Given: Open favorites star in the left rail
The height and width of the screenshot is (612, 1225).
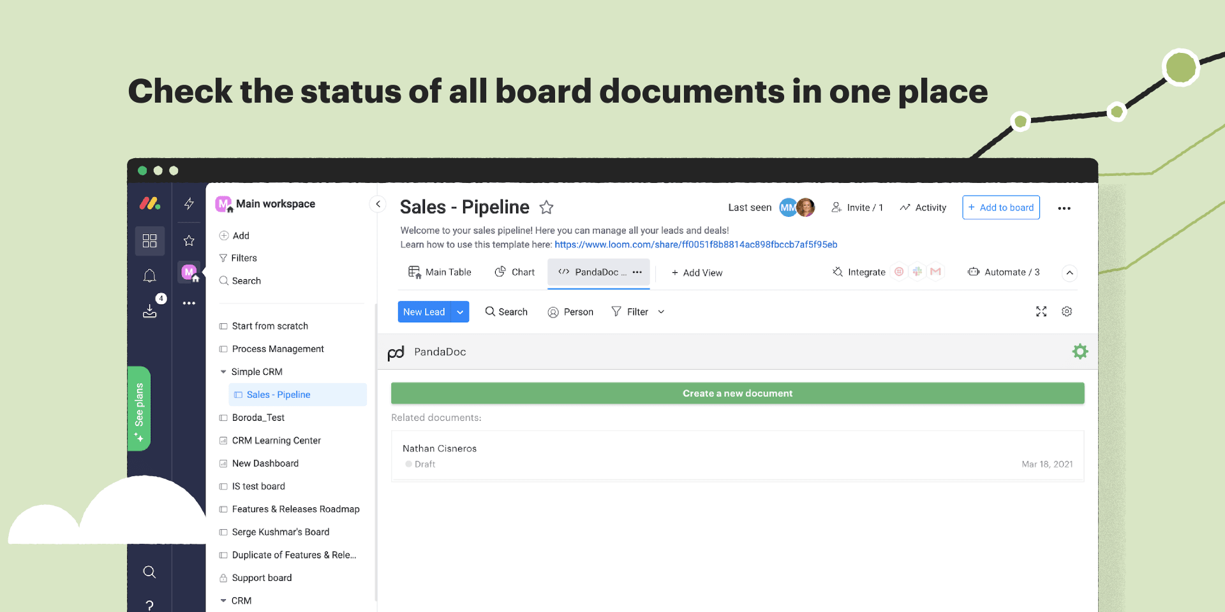Looking at the screenshot, I should [x=189, y=240].
